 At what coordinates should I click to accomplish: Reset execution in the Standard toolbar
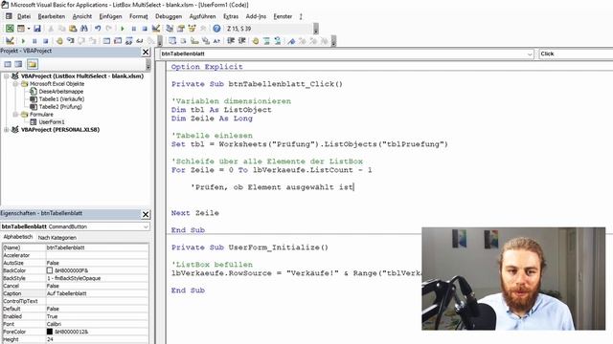pyautogui.click(x=145, y=29)
